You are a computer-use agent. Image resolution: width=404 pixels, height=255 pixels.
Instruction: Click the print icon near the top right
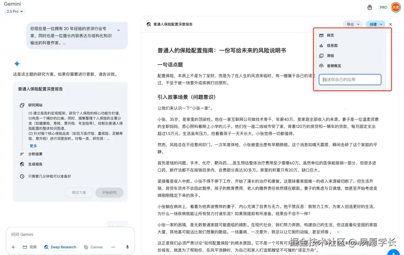(370, 7)
